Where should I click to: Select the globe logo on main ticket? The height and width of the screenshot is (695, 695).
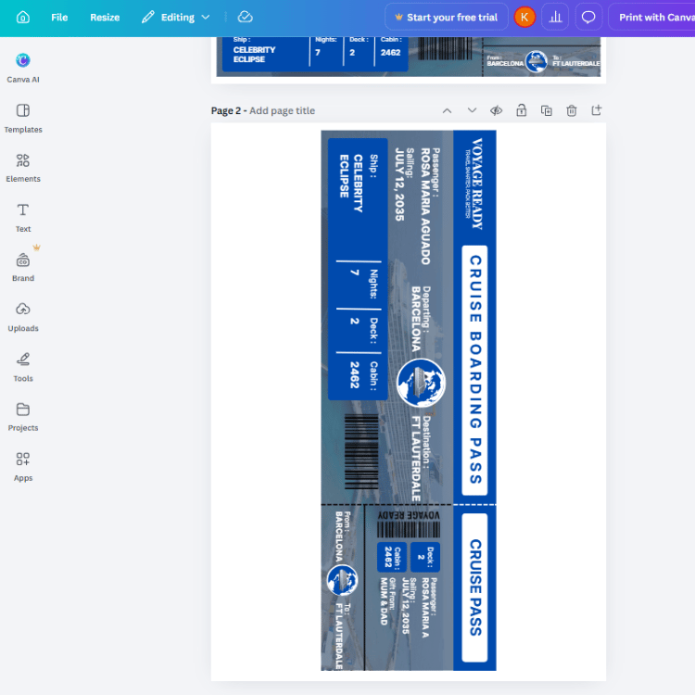pos(421,383)
